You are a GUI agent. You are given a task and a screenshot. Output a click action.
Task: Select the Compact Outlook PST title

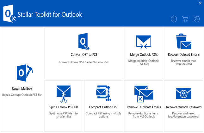(x=104, y=107)
